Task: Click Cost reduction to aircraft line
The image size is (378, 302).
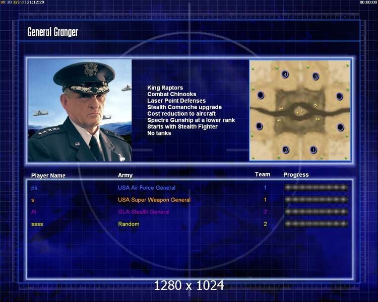Action: [x=181, y=114]
